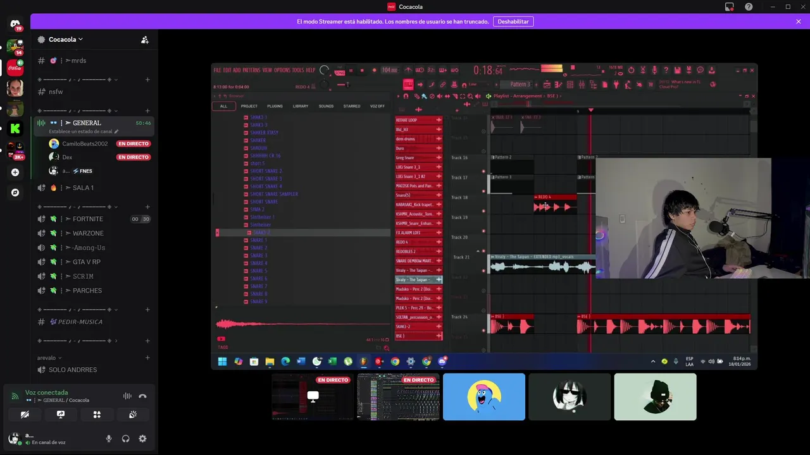Join the SOLO ANDRRES voice channel
The height and width of the screenshot is (455, 810).
click(x=94, y=370)
